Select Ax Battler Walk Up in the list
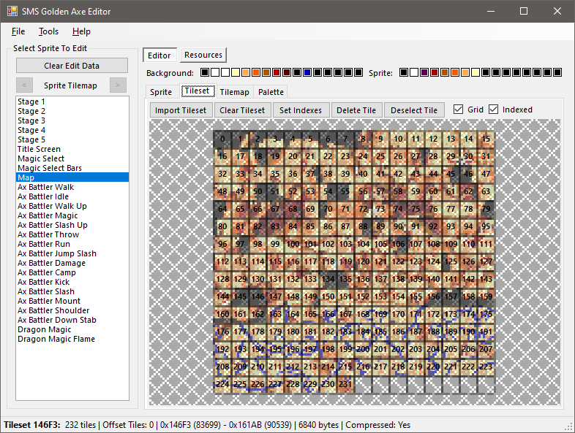 [x=72, y=206]
